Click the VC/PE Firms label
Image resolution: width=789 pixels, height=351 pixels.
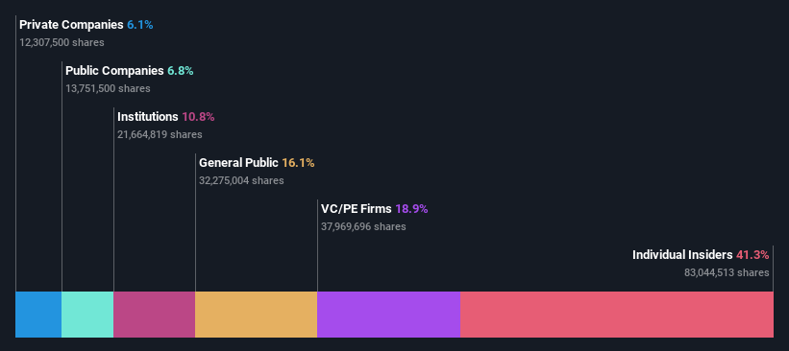click(357, 209)
